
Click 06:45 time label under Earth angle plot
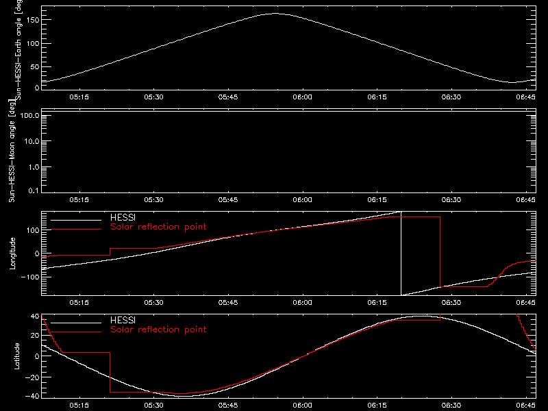(525, 97)
